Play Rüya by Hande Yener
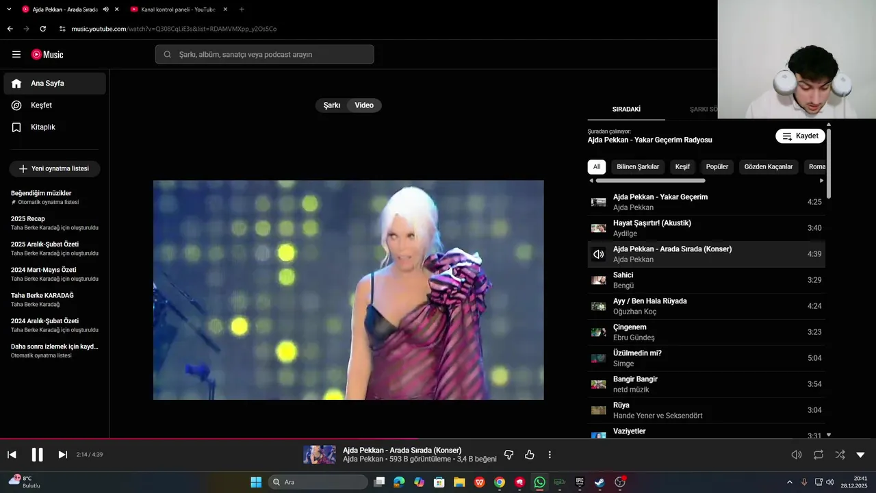Screen dimensions: 876x493 point(706,410)
